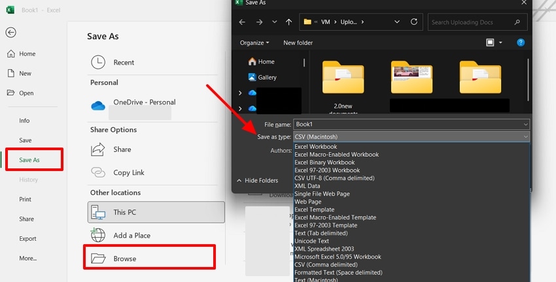Viewport: 556px width, 282px height.
Task: Click Copy Link under Share Options
Action: 152,172
